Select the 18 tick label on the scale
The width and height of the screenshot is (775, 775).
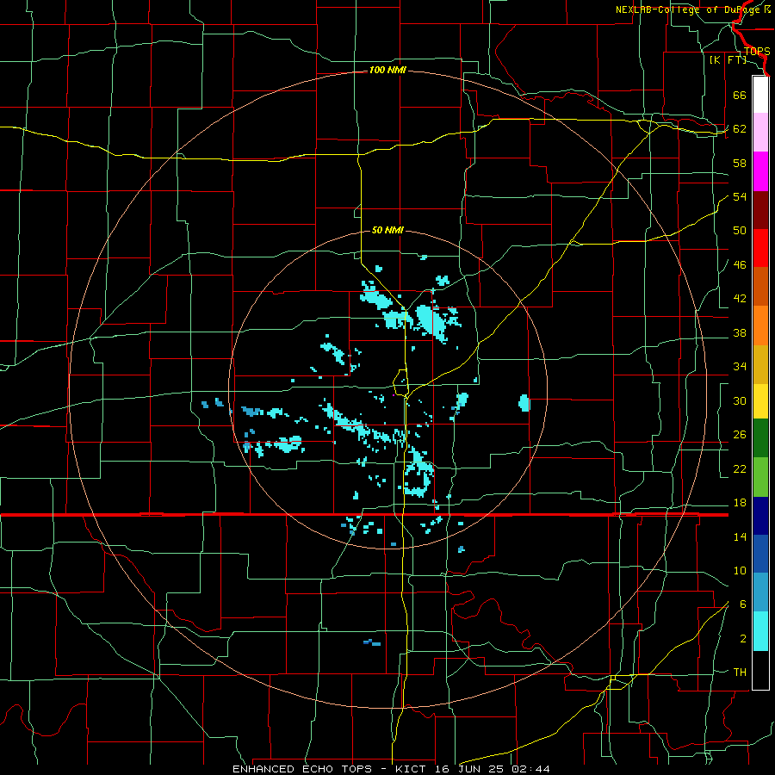coord(740,503)
